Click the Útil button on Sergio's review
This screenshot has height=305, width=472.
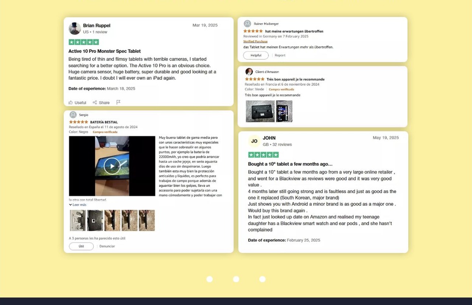tap(81, 246)
